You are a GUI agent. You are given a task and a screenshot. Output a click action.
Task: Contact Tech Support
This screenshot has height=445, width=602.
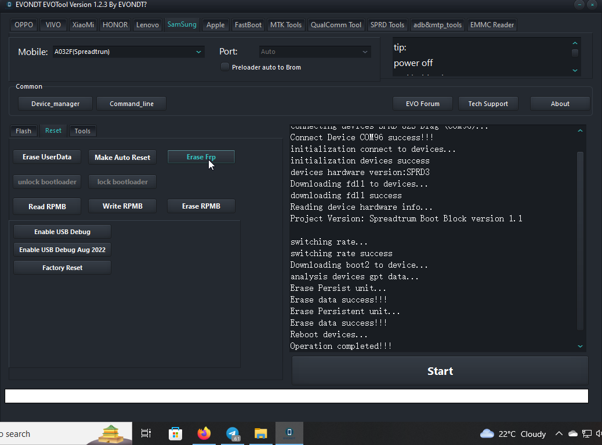point(488,104)
